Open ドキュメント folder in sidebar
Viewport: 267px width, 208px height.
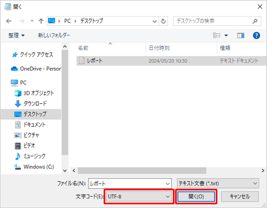click(x=30, y=125)
